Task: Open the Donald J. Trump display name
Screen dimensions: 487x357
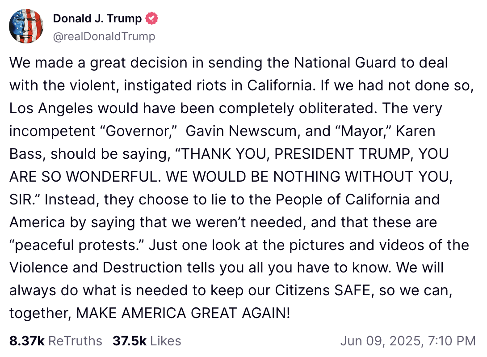Action: click(97, 18)
